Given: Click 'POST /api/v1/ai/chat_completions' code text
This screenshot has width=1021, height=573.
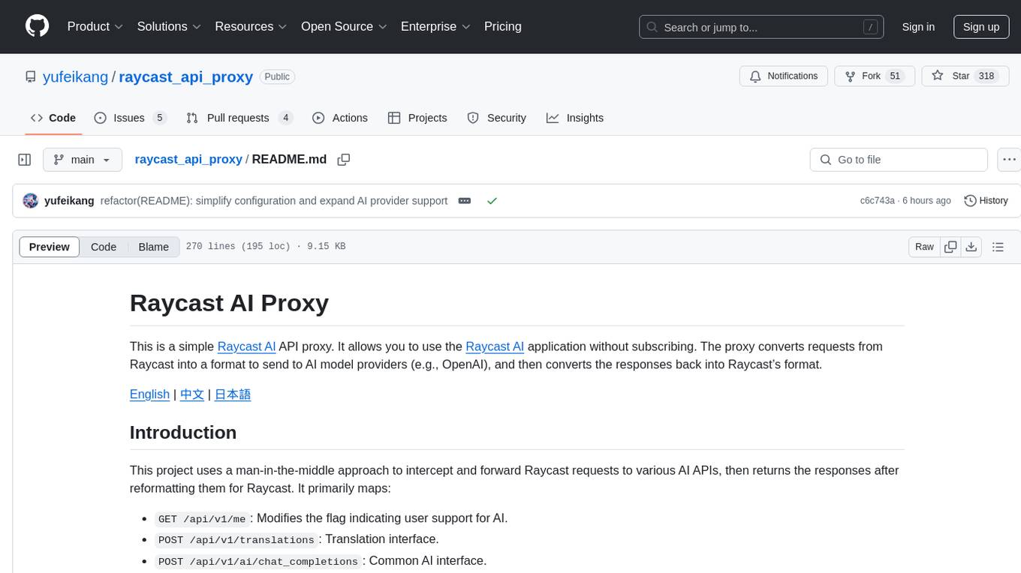Looking at the screenshot, I should [258, 562].
